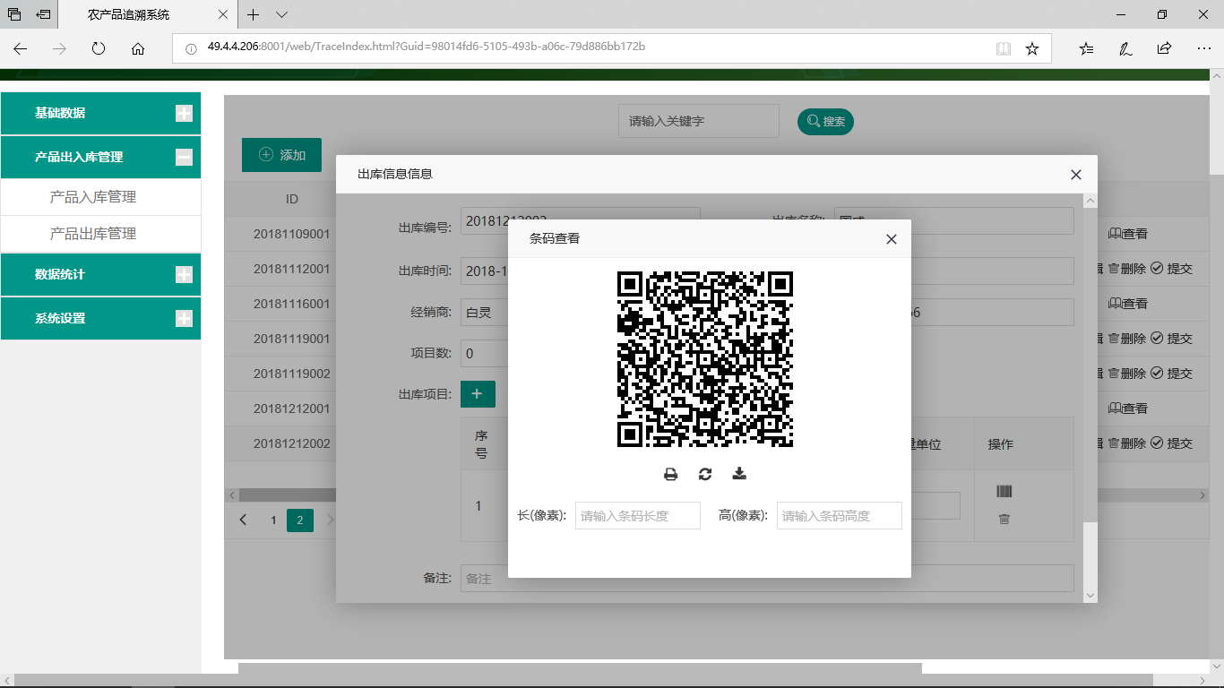Click the site information icon in address bar
The image size is (1224, 688).
190,48
